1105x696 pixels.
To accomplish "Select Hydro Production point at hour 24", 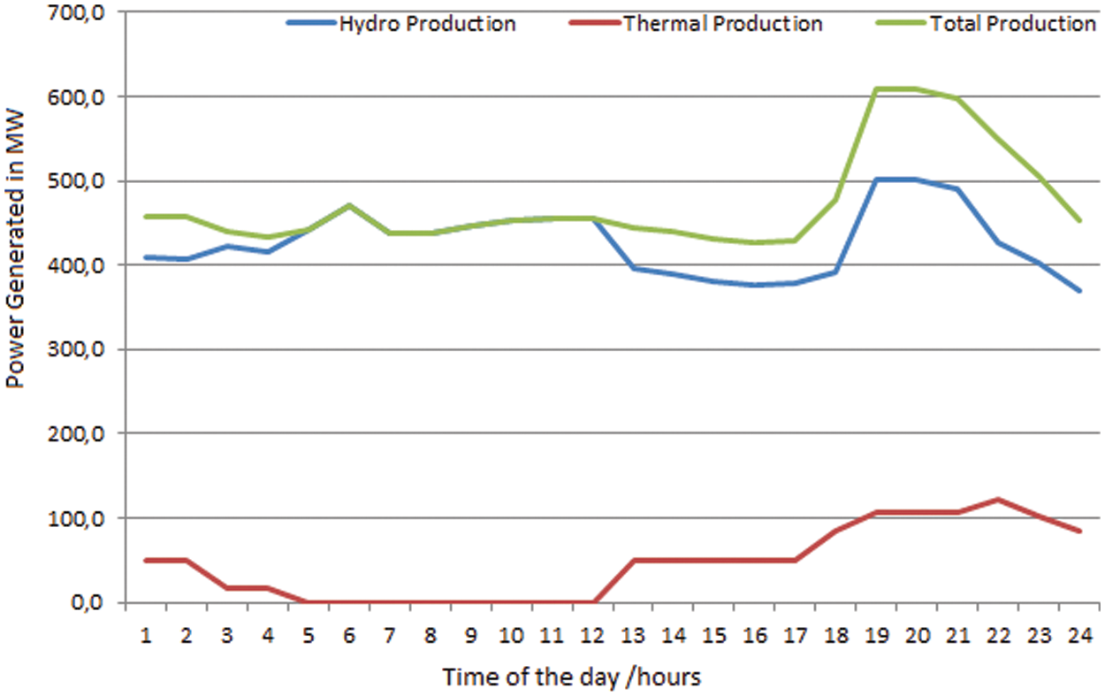I will point(1079,290).
